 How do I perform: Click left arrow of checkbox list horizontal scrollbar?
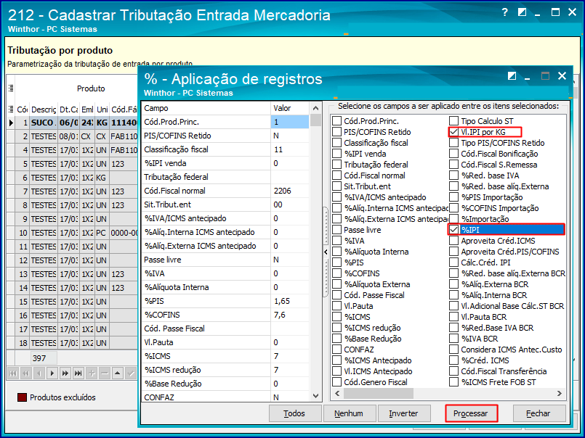coord(338,393)
